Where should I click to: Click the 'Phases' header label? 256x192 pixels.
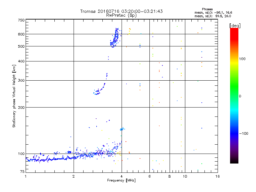coord(207,9)
